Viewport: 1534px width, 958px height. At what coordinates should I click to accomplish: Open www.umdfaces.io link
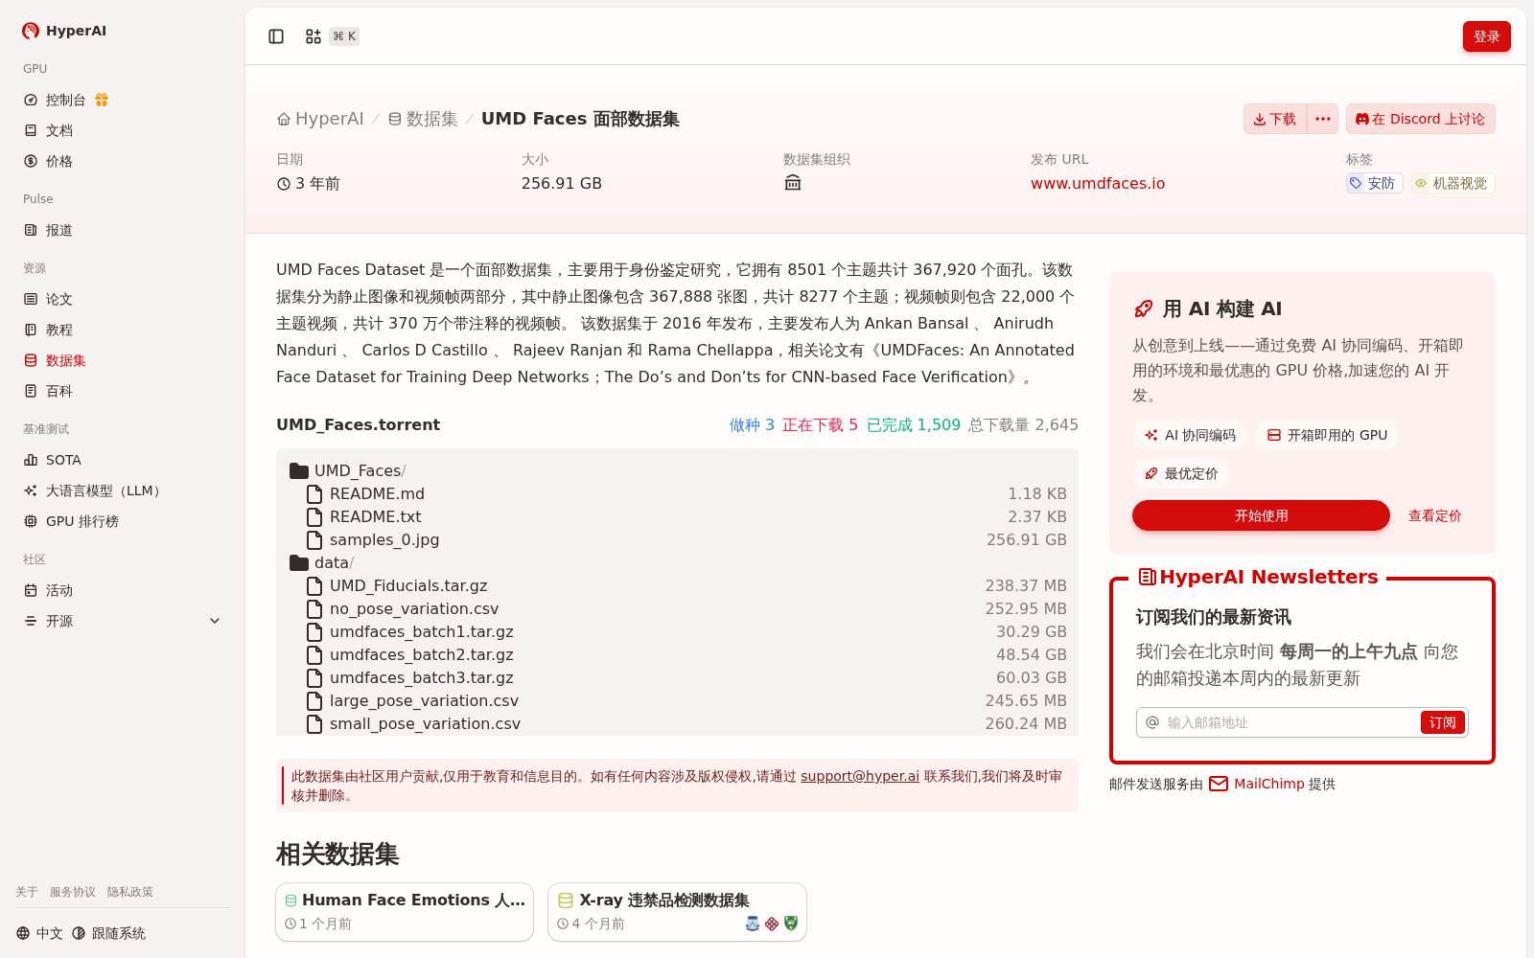(1098, 183)
